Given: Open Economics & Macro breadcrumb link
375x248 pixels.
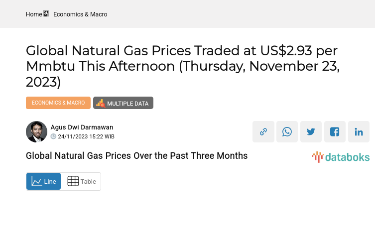Looking at the screenshot, I should click(80, 14).
